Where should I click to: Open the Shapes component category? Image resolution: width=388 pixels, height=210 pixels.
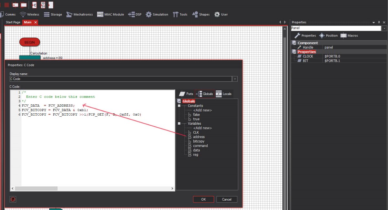[x=201, y=14]
